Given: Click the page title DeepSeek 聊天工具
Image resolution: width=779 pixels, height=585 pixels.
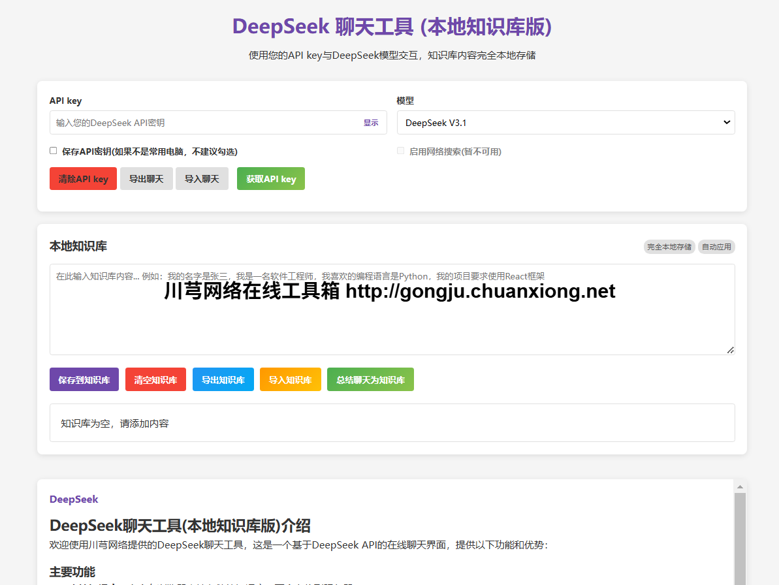Looking at the screenshot, I should coord(392,26).
